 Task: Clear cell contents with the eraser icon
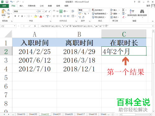click(x=123, y=17)
